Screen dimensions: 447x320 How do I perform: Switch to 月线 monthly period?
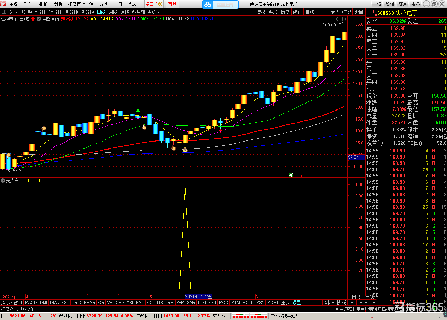click(x=125, y=12)
